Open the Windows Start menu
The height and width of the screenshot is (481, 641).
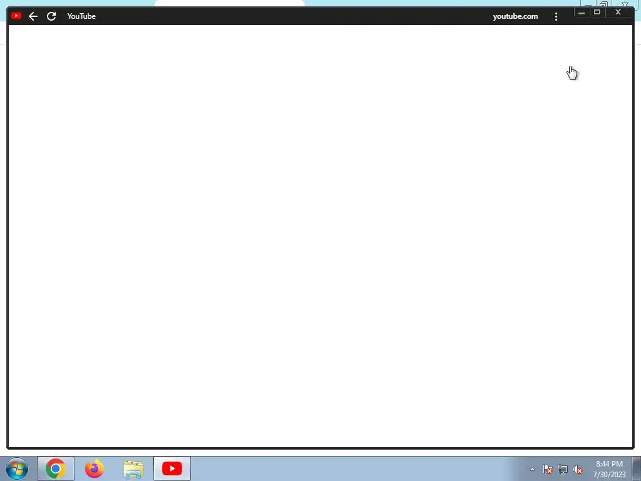point(17,468)
